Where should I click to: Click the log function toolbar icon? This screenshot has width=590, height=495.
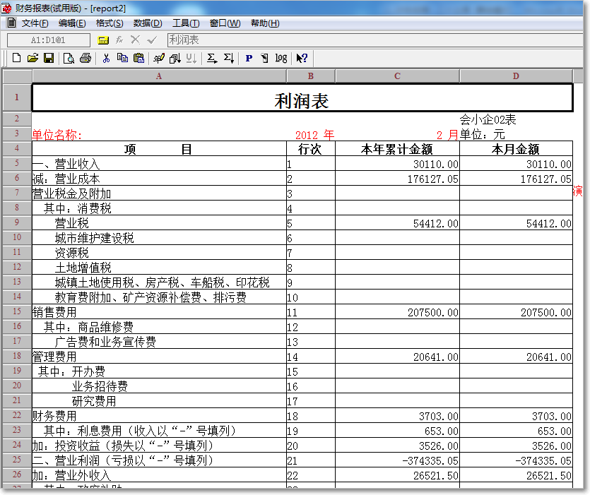pyautogui.click(x=280, y=58)
